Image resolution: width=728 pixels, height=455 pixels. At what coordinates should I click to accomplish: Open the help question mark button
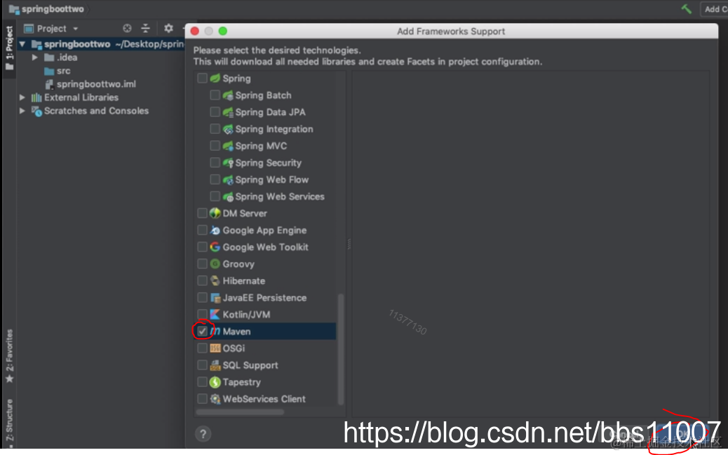203,434
